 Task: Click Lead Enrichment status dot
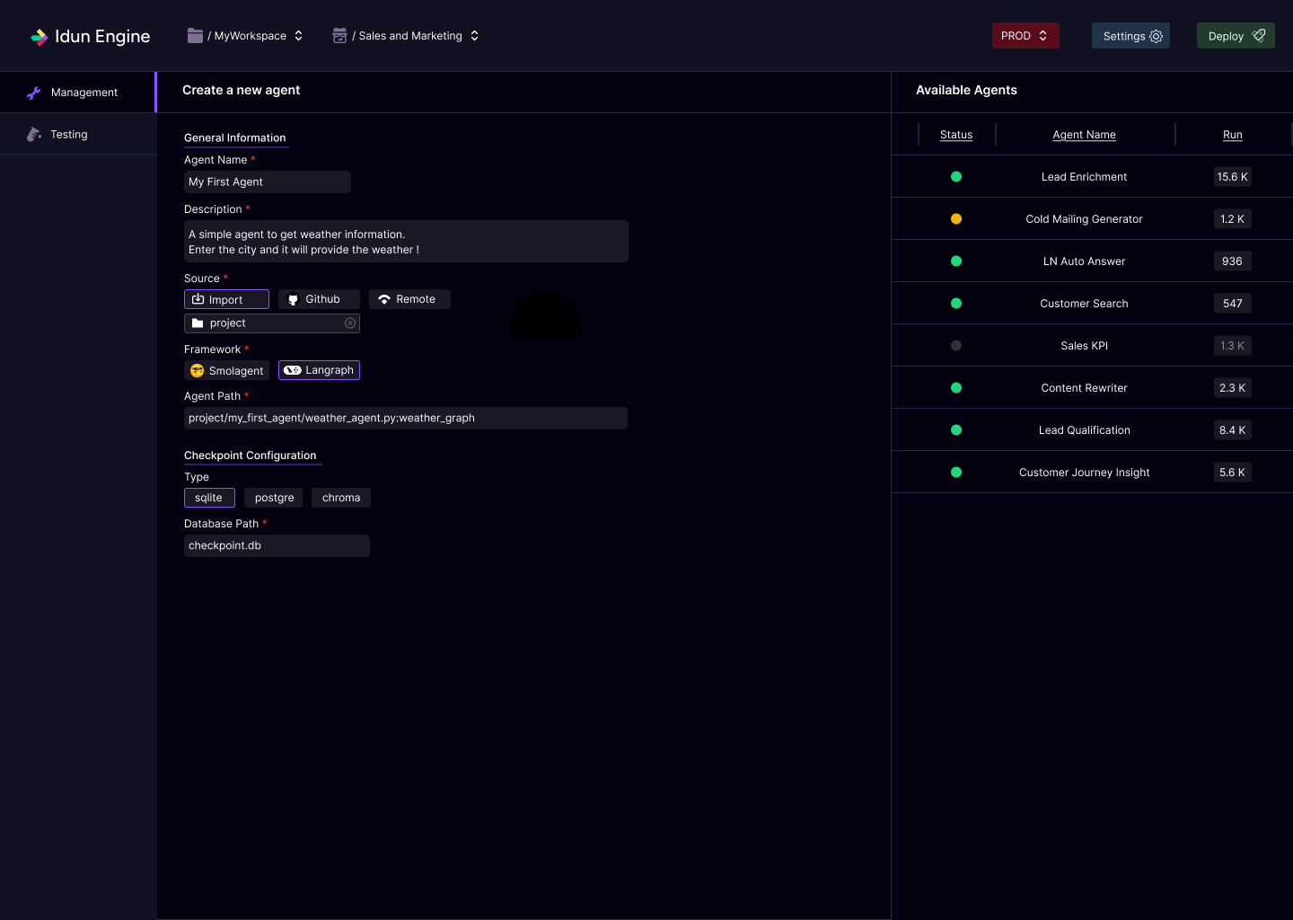coord(956,177)
